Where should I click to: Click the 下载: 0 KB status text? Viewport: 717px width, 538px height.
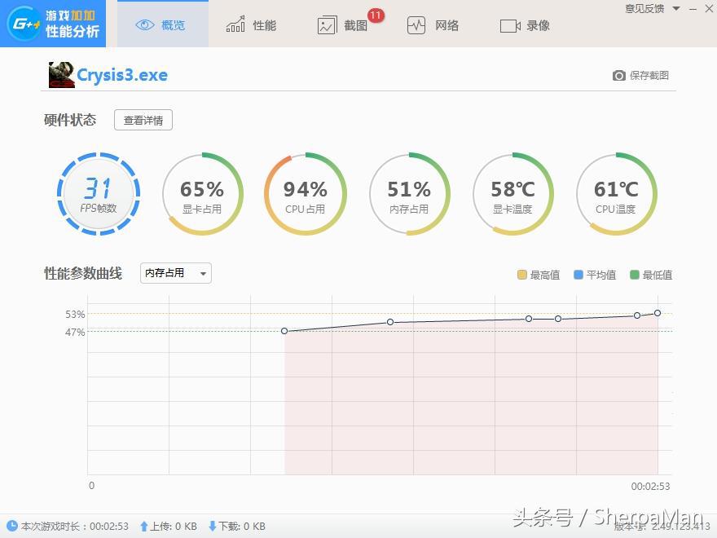242,526
